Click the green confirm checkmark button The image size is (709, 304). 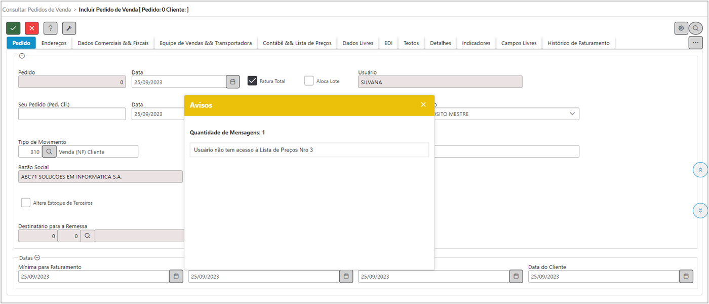13,28
